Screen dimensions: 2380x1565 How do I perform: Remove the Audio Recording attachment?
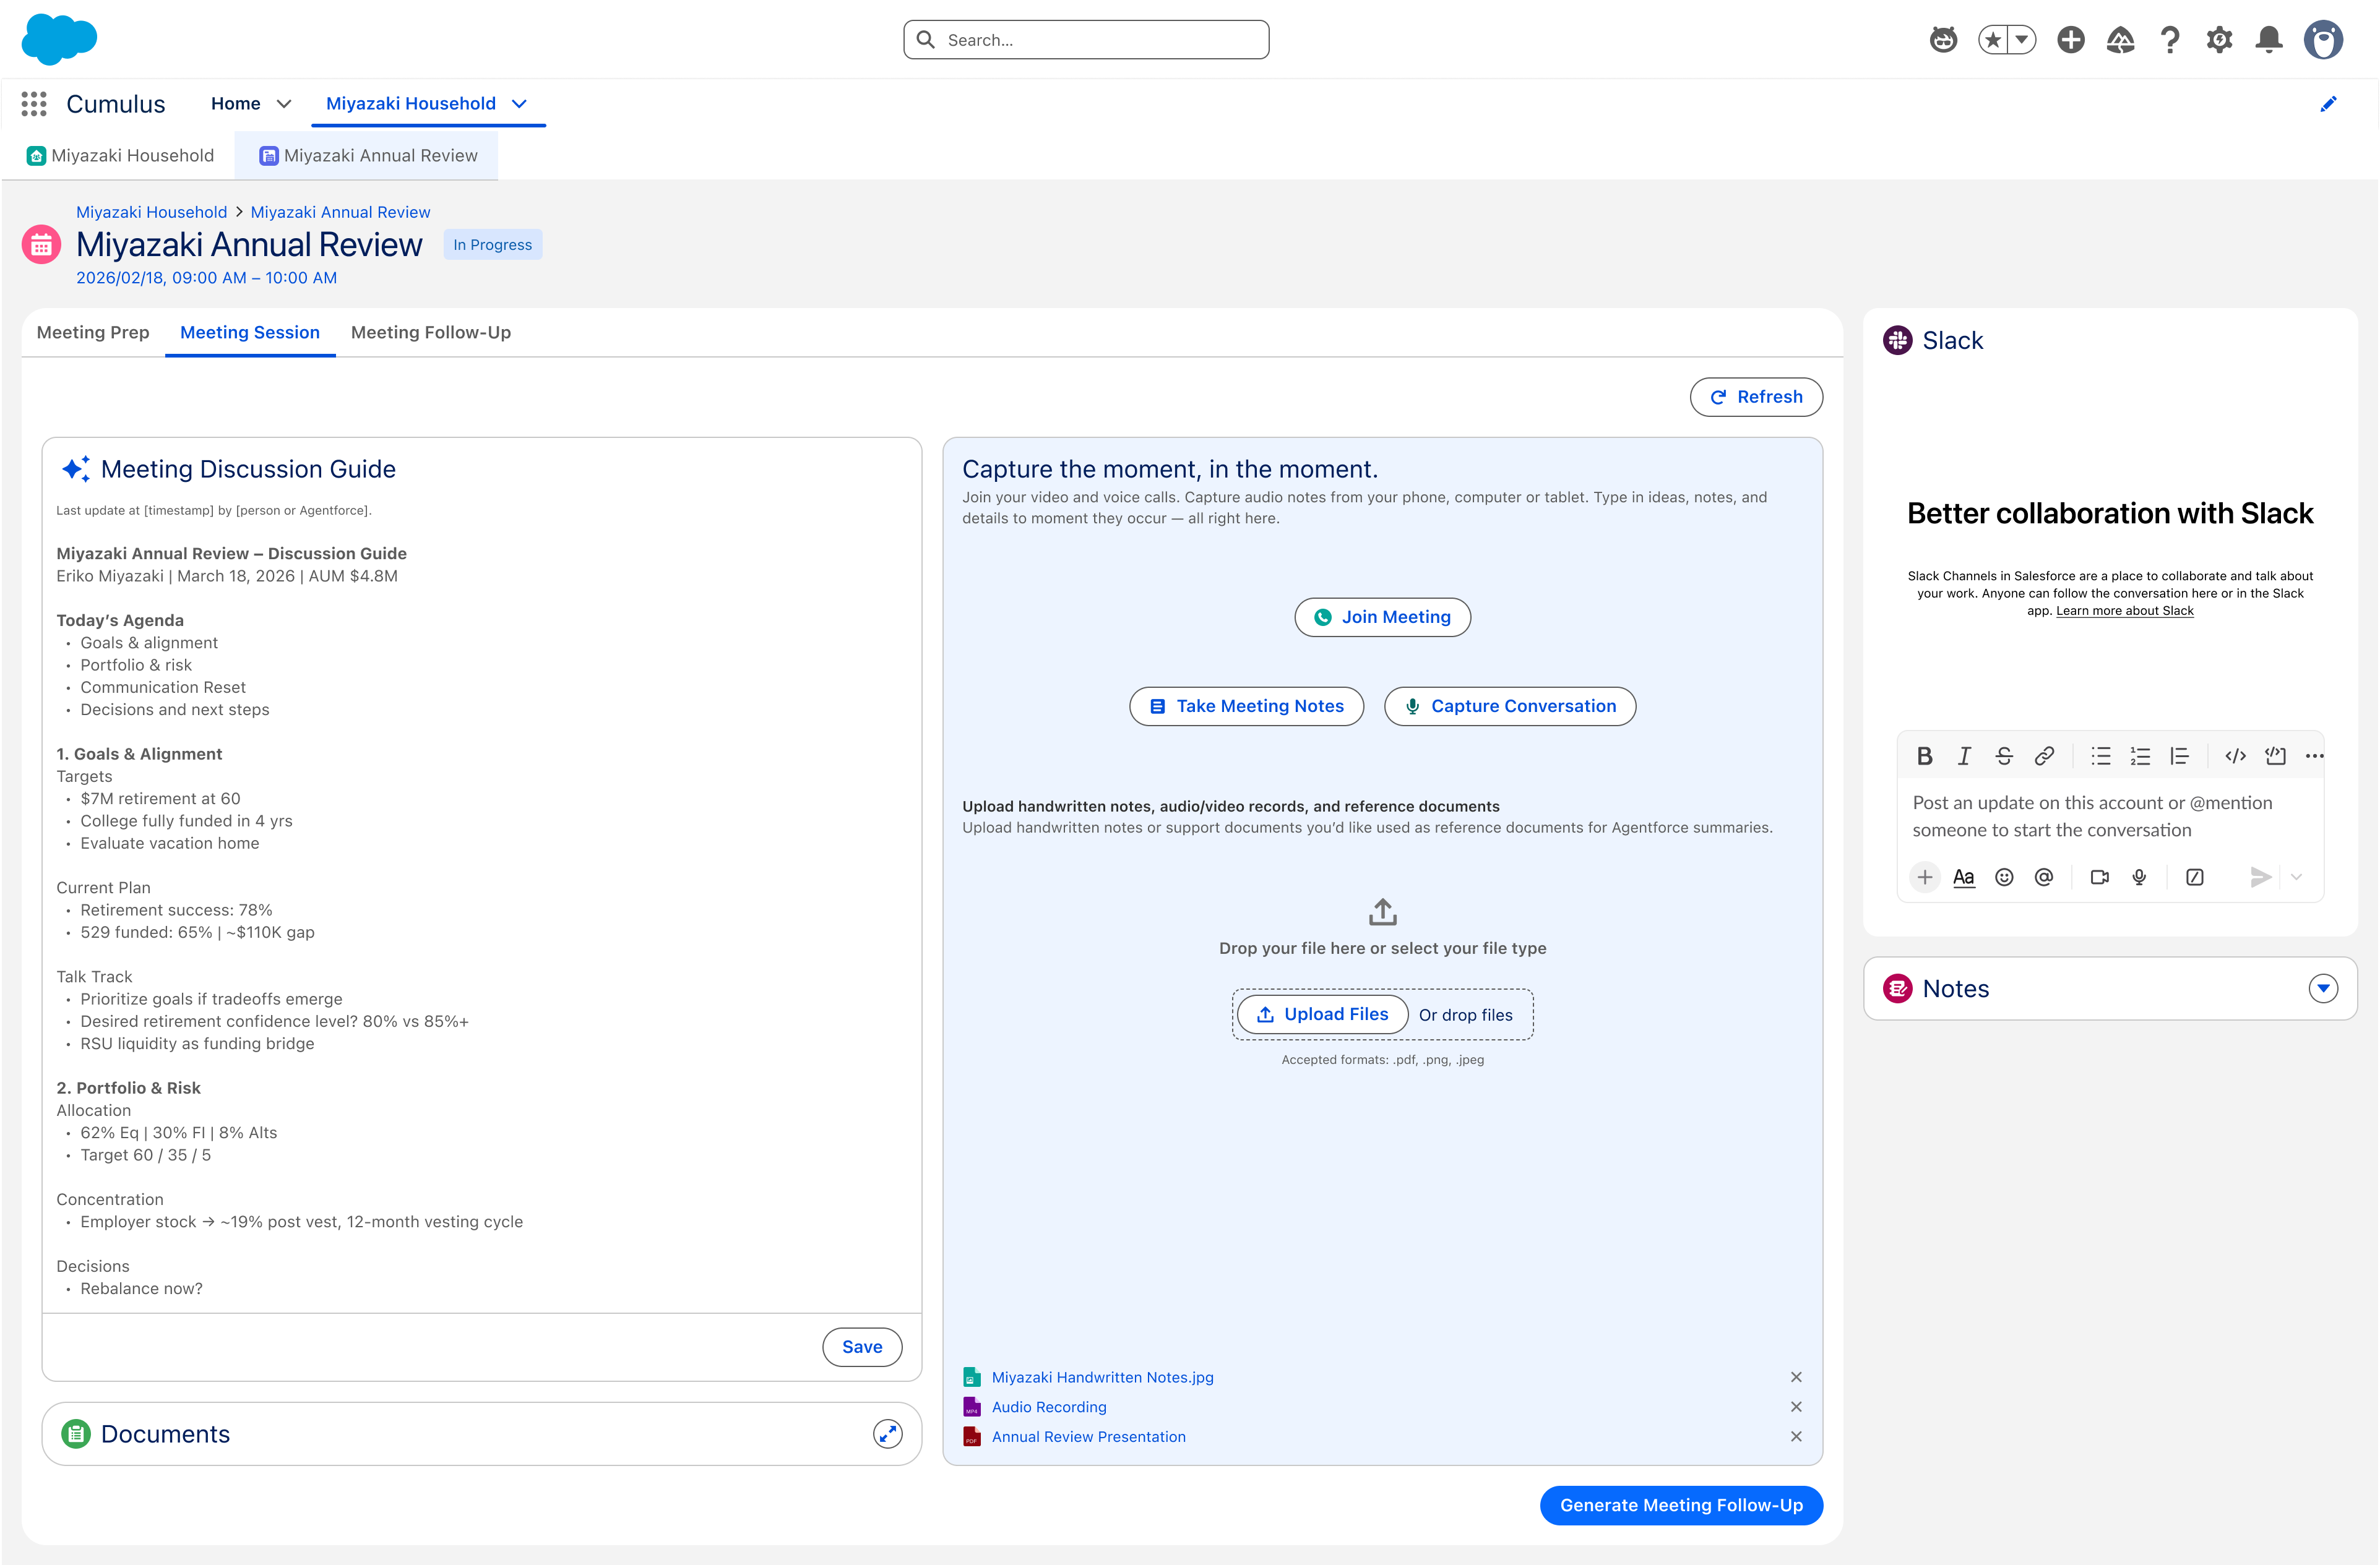[x=1796, y=1407]
